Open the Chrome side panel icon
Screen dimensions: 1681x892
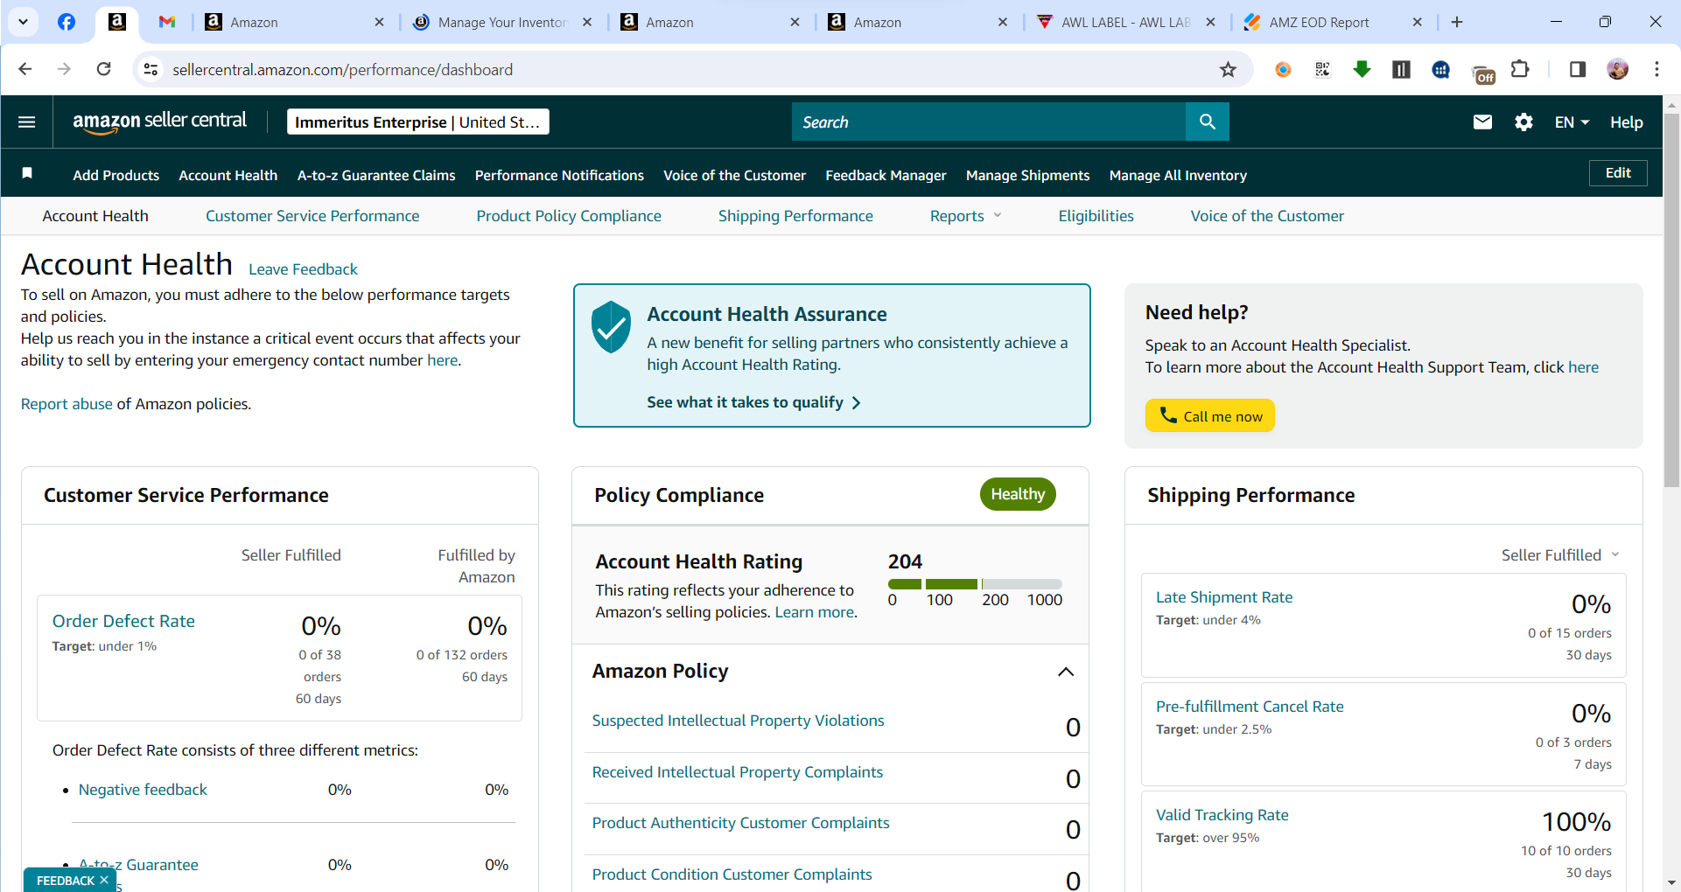[1578, 69]
